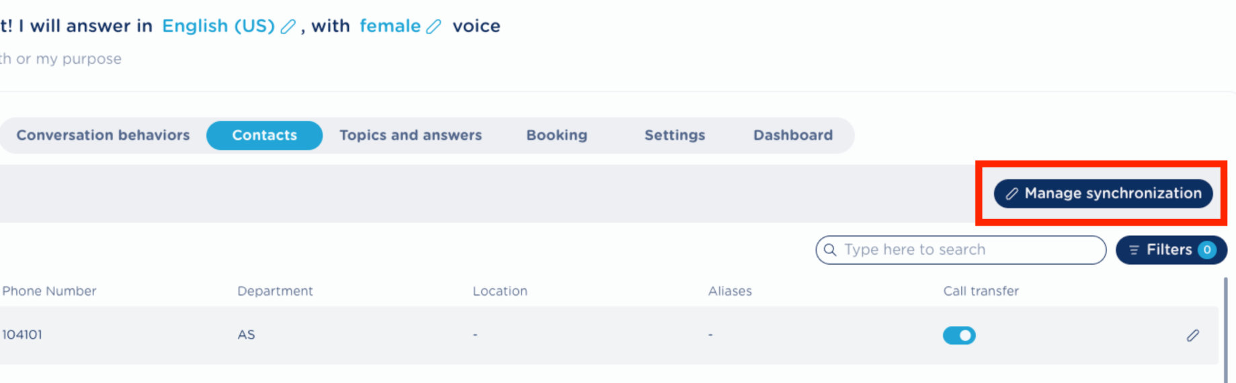Click the Department column header
The width and height of the screenshot is (1236, 383).
point(275,291)
